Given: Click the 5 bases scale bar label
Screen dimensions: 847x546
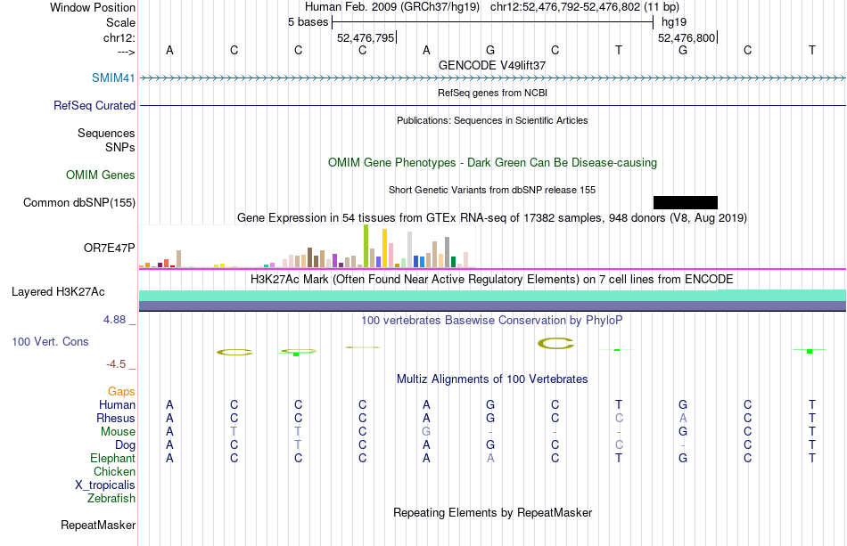Looking at the screenshot, I should click(308, 22).
